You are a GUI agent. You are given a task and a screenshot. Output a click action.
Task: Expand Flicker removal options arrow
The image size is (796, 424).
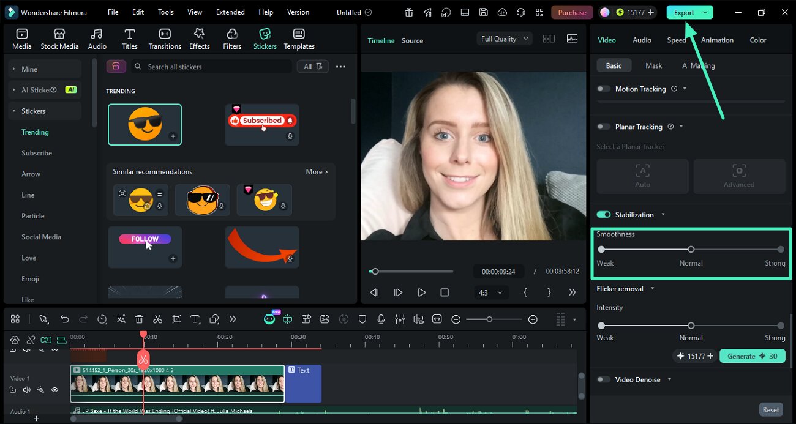pos(652,289)
